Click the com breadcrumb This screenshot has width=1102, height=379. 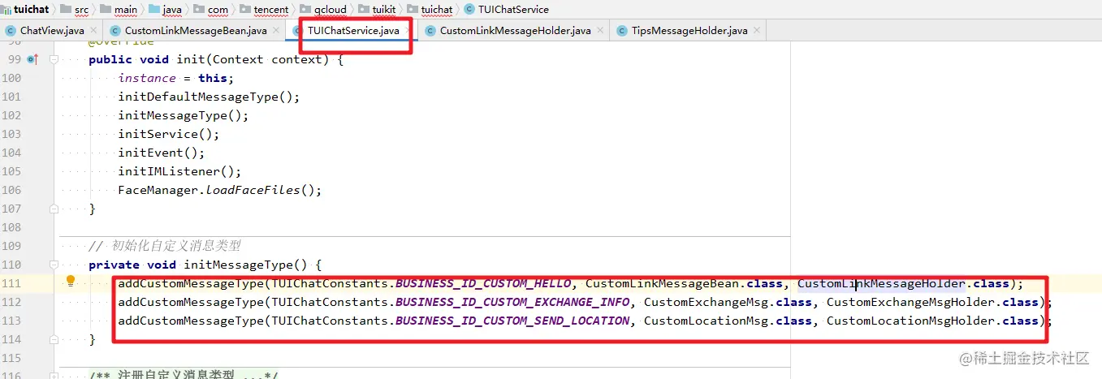pos(218,9)
